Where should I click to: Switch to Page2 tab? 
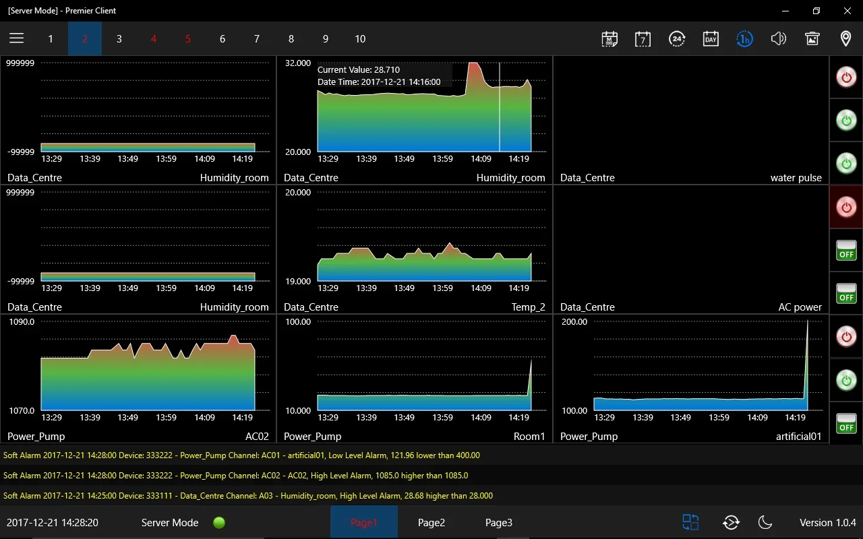[431, 522]
